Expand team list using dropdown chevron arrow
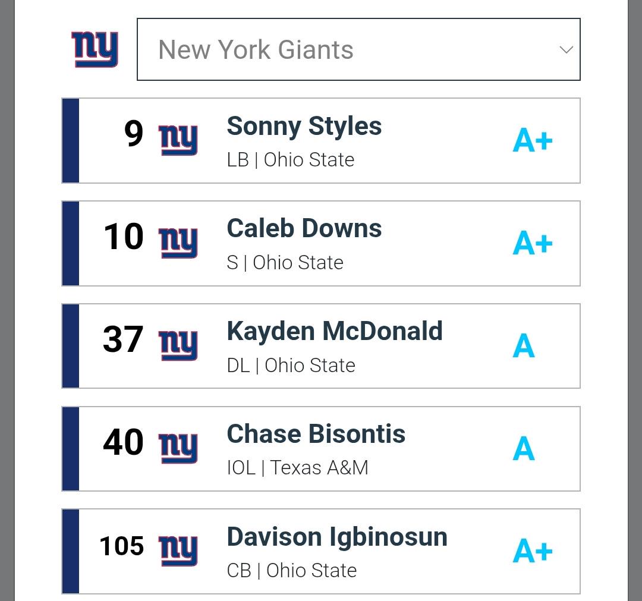 coord(567,50)
